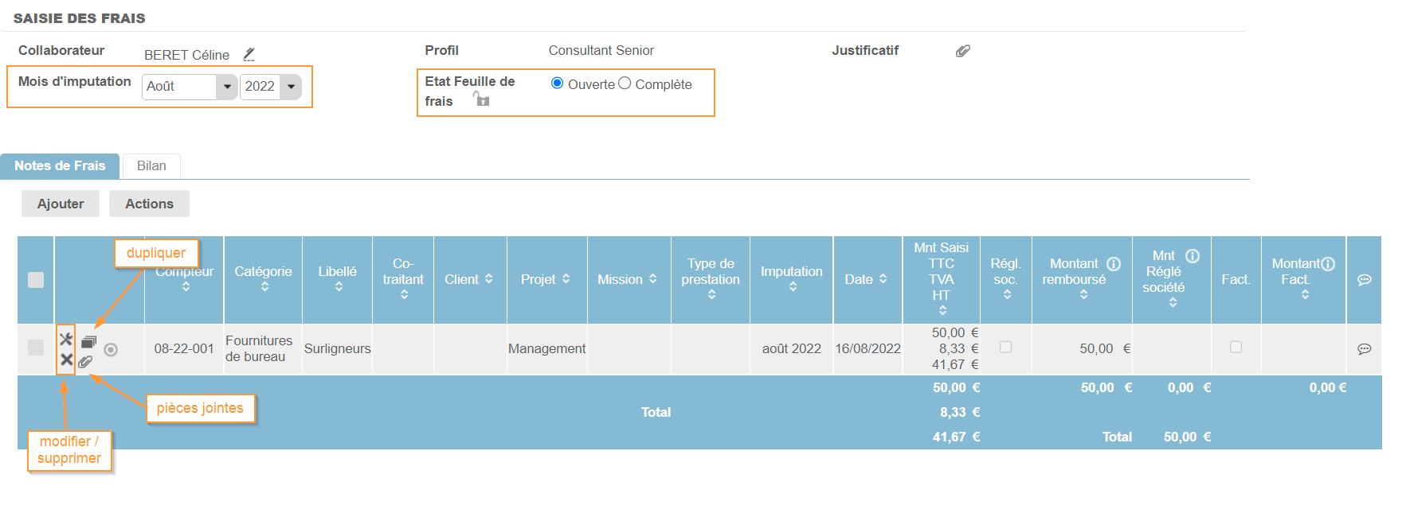1406x513 pixels.
Task: Sort the table by the Date column
Action: click(x=867, y=279)
